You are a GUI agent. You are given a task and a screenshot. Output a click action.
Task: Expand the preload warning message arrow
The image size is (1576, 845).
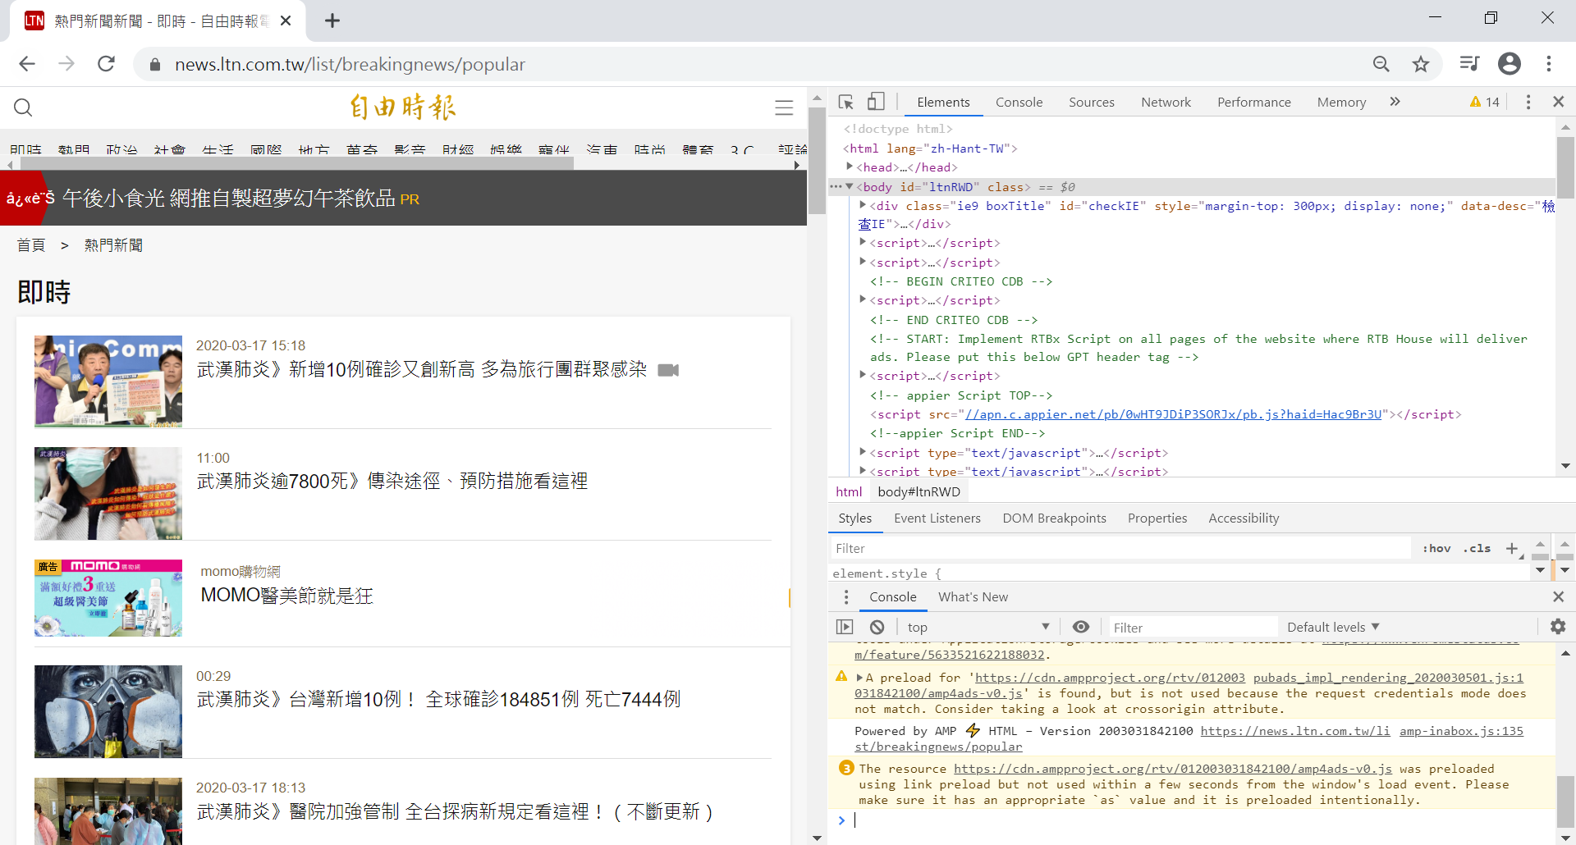pyautogui.click(x=859, y=678)
